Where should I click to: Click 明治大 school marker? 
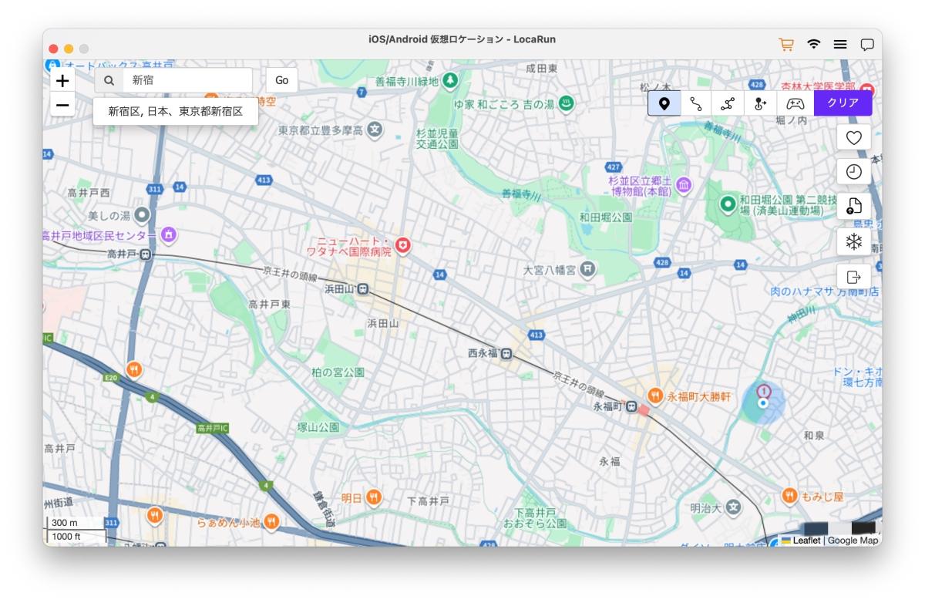733,507
